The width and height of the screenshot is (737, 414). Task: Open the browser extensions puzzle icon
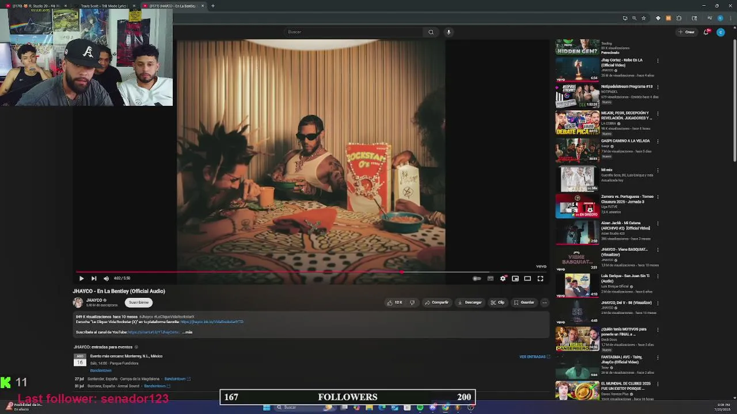[x=678, y=18]
